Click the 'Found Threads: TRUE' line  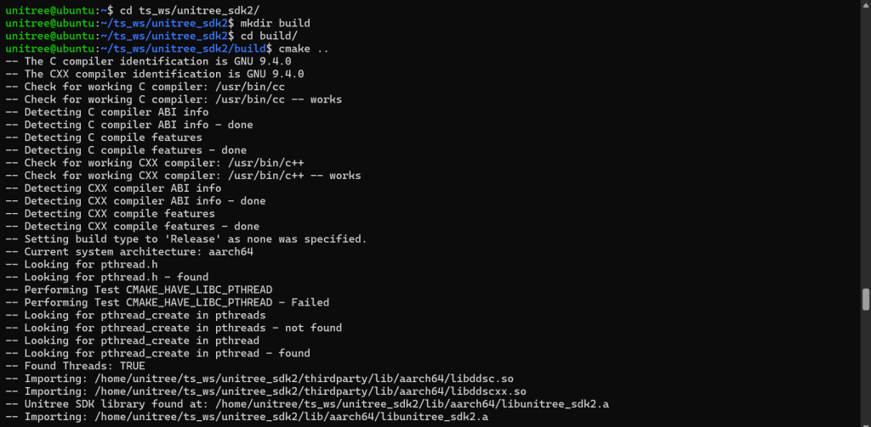coord(84,366)
